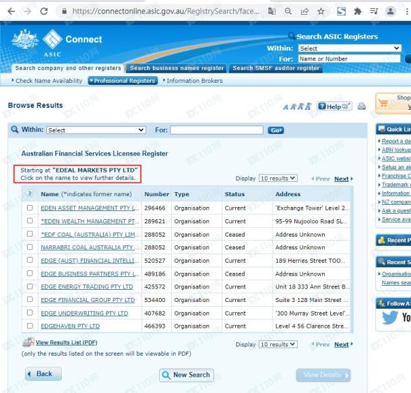Tick checkbox for EDGE UNDERWRITING PTY LTD

click(30, 313)
